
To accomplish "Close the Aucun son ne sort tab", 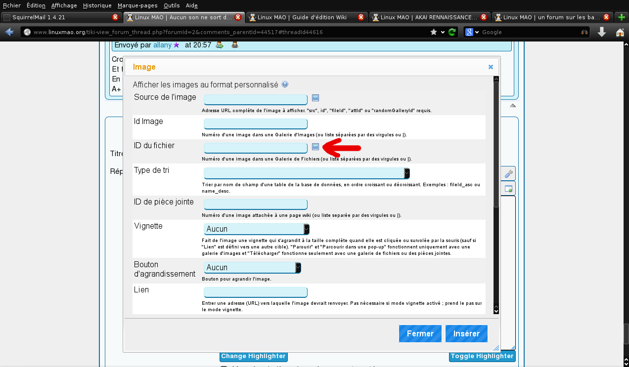I will click(x=238, y=17).
